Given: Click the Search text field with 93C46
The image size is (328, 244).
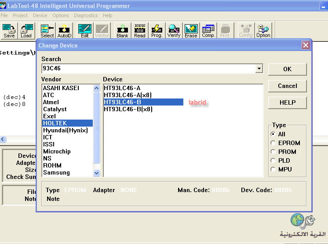Looking at the screenshot, I should click(x=149, y=69).
